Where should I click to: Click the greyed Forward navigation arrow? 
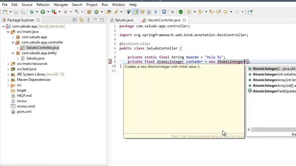[x=237, y=12]
